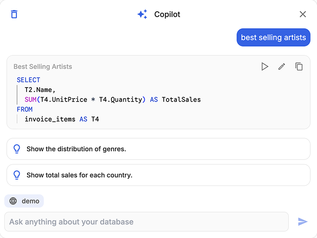Click the "invoice_items AS T4" code line
Image resolution: width=317 pixels, height=238 pixels.
(62, 119)
